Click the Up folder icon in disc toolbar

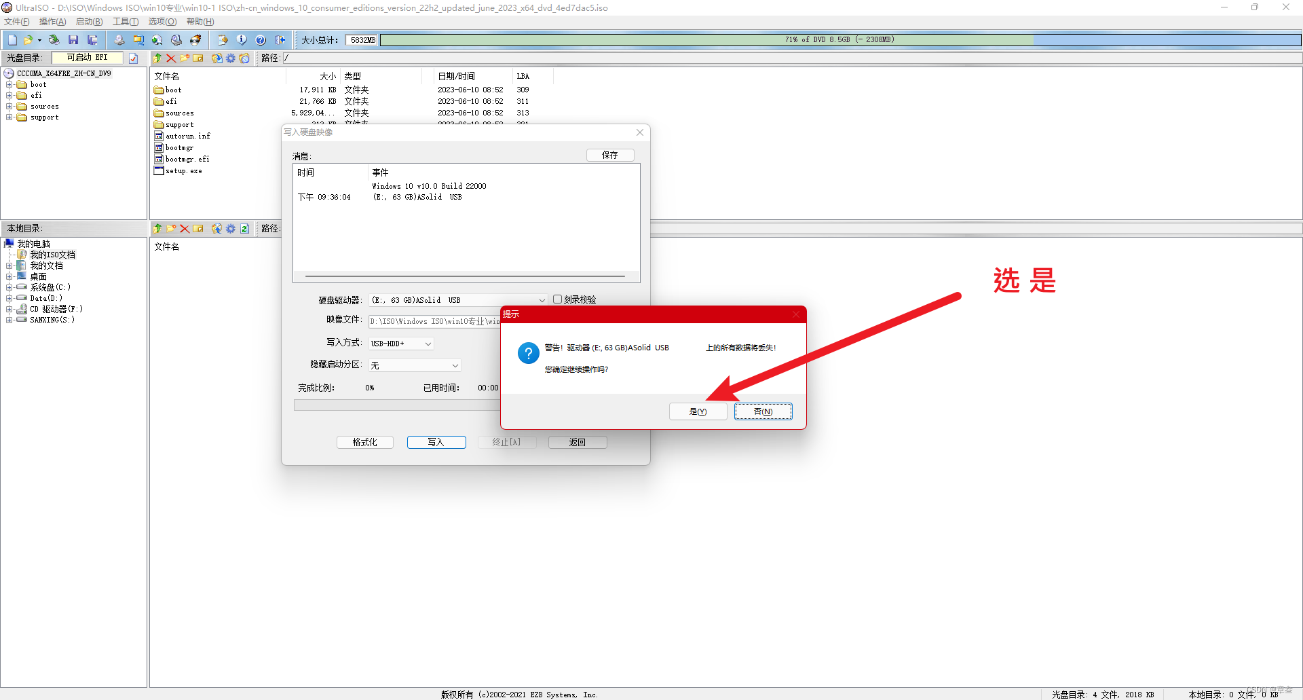click(157, 58)
